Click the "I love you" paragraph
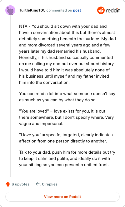Screen dimensions: 125x207 (x=66, y=138)
